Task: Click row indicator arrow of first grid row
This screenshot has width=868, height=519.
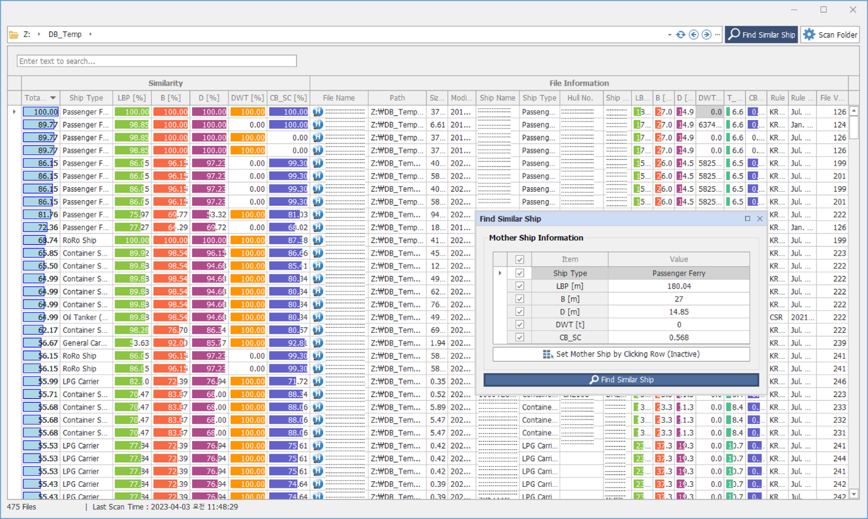Action: point(14,112)
